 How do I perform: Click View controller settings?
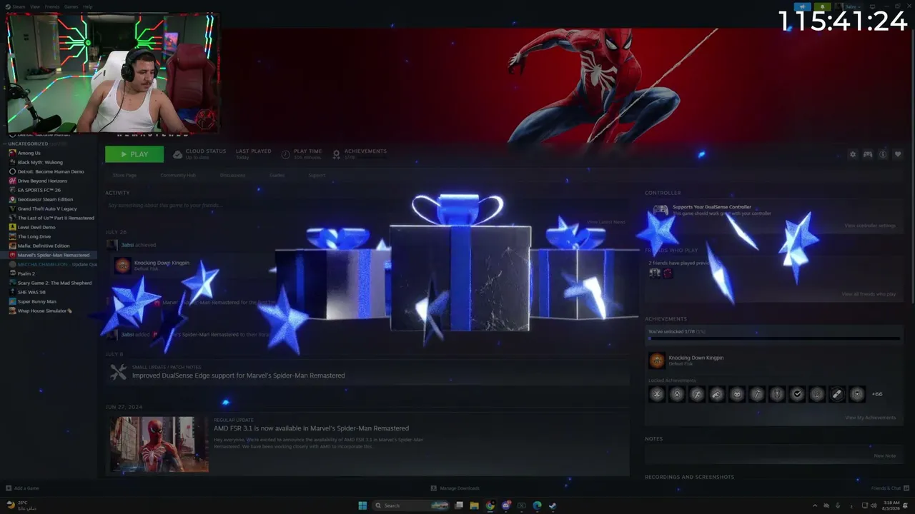869,226
